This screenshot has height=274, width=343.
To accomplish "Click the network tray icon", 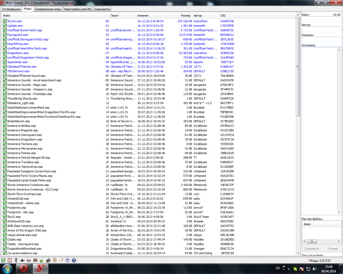I will pos(308,269).
